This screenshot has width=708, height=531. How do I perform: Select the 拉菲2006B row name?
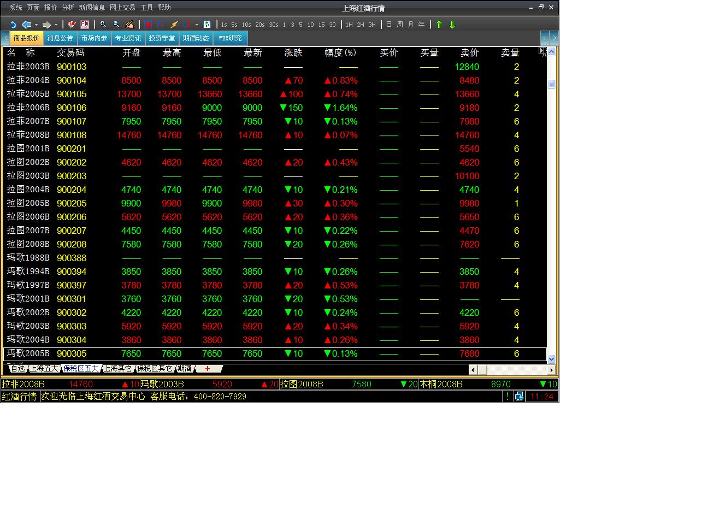pos(28,108)
